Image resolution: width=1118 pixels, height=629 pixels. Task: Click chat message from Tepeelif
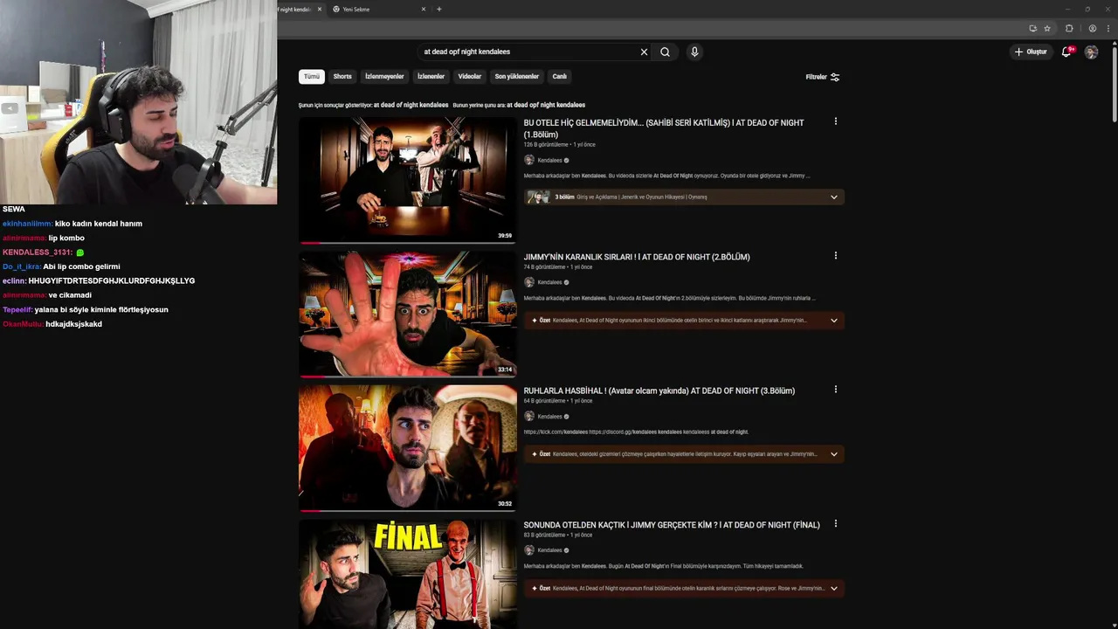click(101, 309)
